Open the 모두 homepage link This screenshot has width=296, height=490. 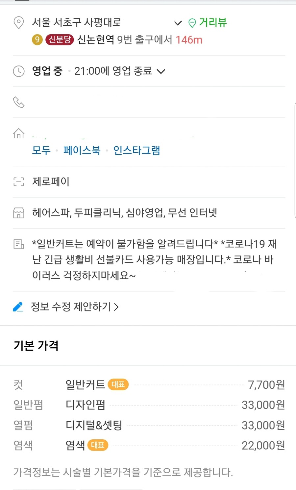(x=41, y=151)
